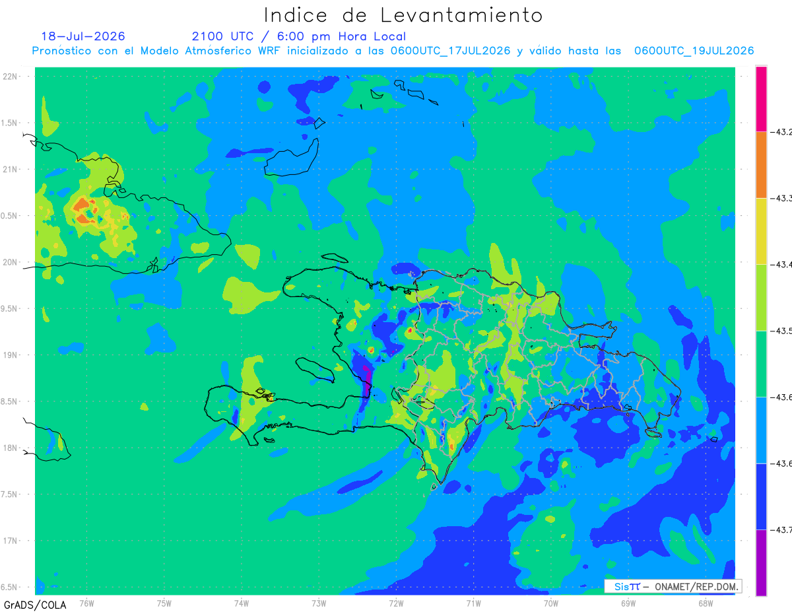Click the title 'Indice de Levantamiento'
Viewport: 792px width, 612px height.
pyautogui.click(x=403, y=15)
